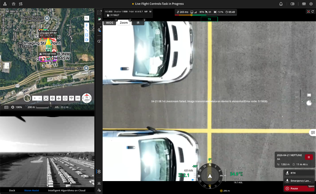316x194 pixels.
Task: Select the map rectangle area tool
Action: tap(87, 35)
